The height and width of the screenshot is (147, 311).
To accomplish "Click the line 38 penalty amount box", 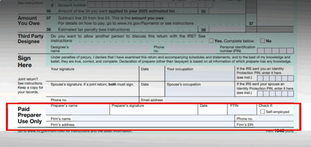I will [227, 29].
